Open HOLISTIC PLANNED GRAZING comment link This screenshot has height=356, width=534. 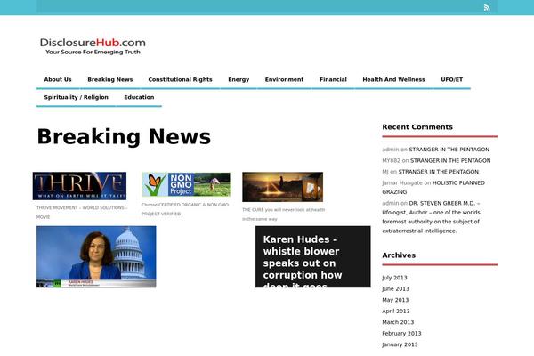pyautogui.click(x=433, y=188)
